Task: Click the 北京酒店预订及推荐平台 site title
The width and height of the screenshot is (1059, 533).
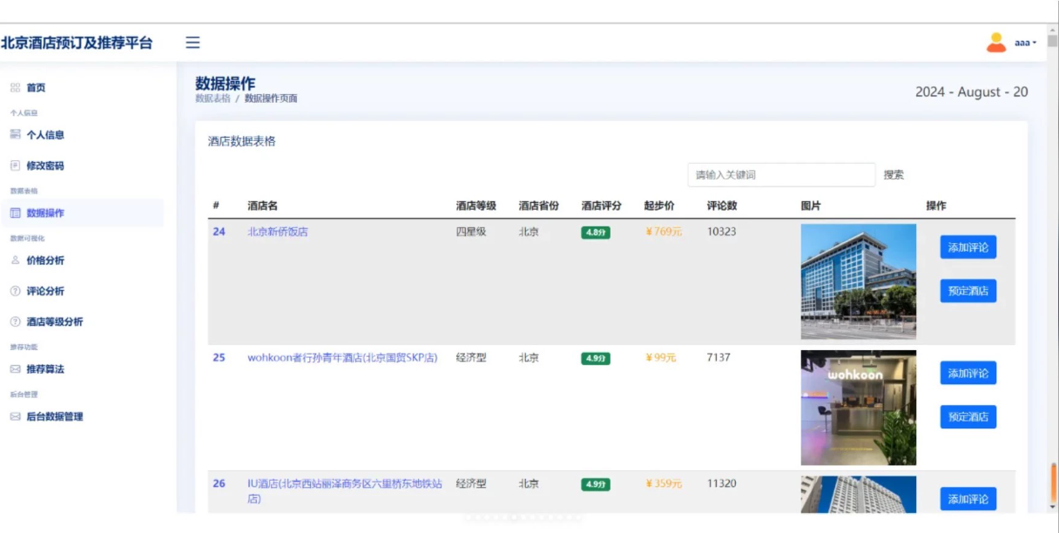Action: coord(77,43)
